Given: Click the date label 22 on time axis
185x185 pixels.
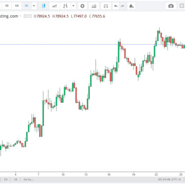Looking at the screenshot, I should click(x=156, y=175).
